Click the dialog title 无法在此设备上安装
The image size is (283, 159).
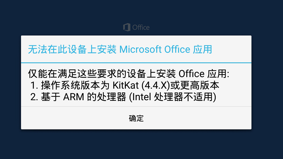tap(72, 49)
